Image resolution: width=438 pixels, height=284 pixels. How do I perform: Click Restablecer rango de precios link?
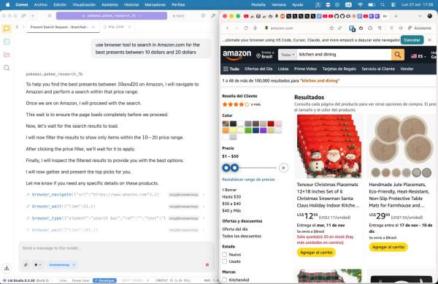[x=248, y=180]
